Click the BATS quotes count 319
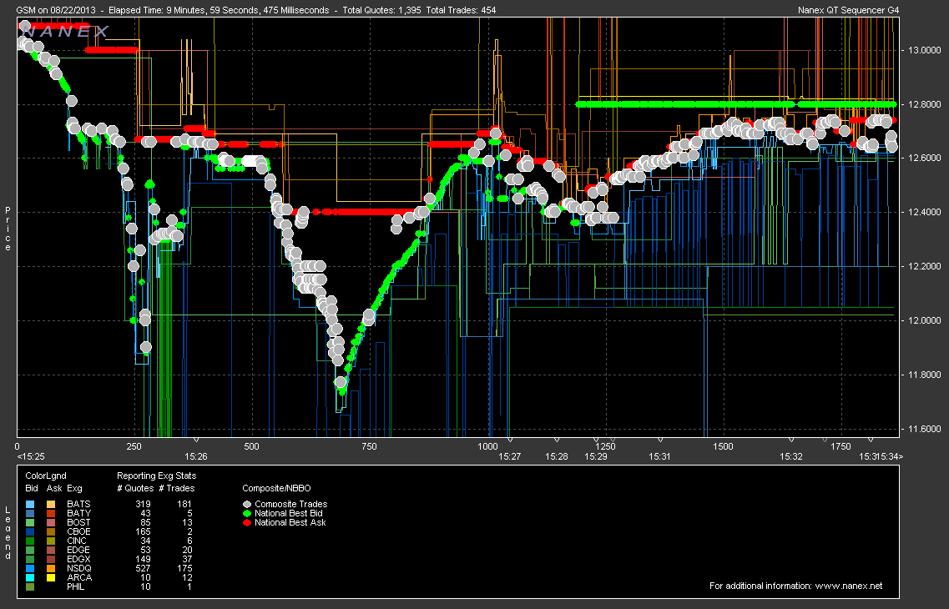The image size is (949, 609). [143, 504]
